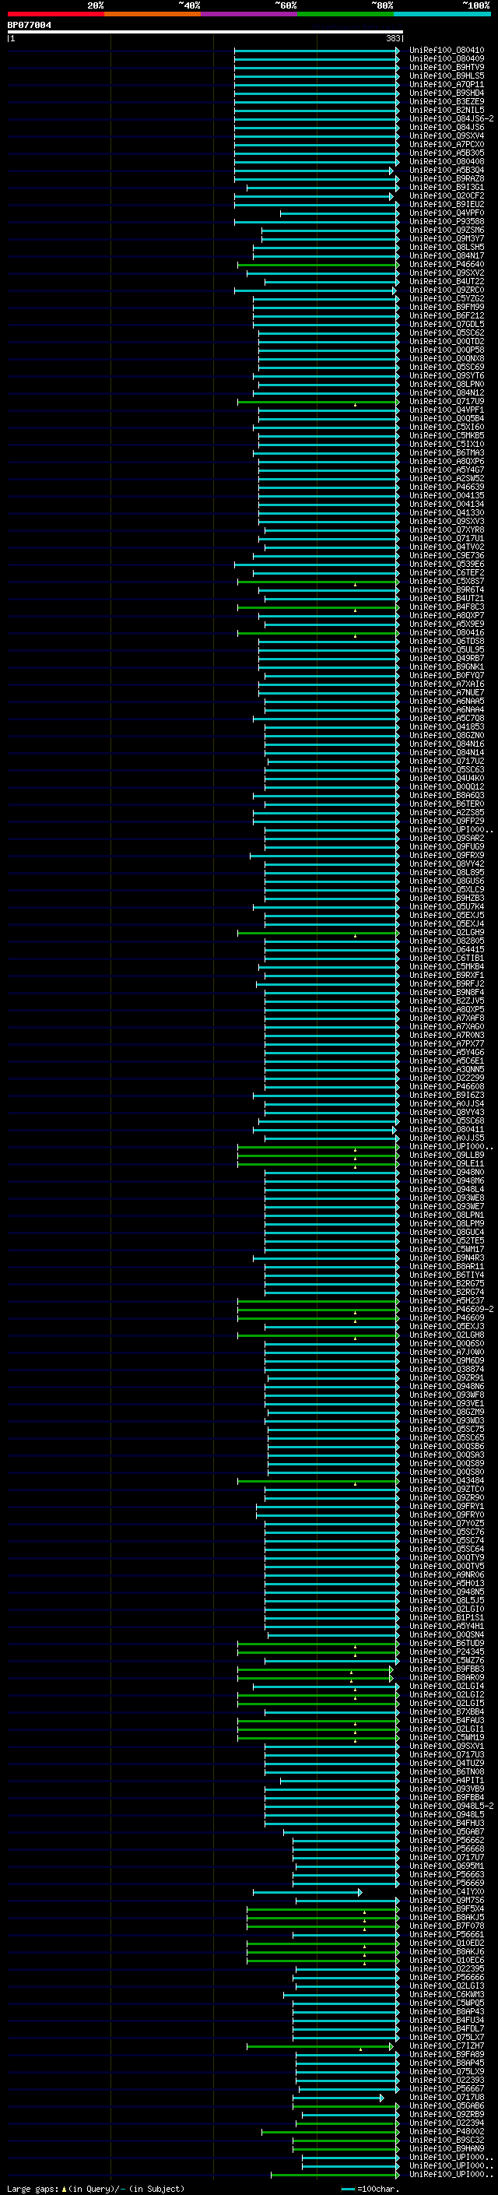498x2195 pixels.
Task: Click the cyan ~100% identity color segment
Action: [443, 15]
